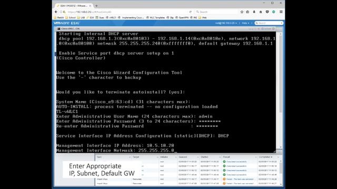Click the console window VM icon

click(x=58, y=28)
